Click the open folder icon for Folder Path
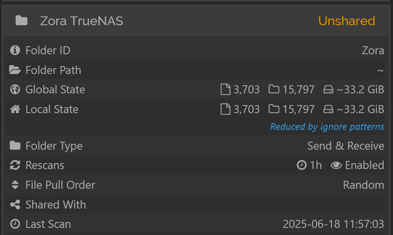Viewport: 393px width, 235px height. tap(15, 70)
